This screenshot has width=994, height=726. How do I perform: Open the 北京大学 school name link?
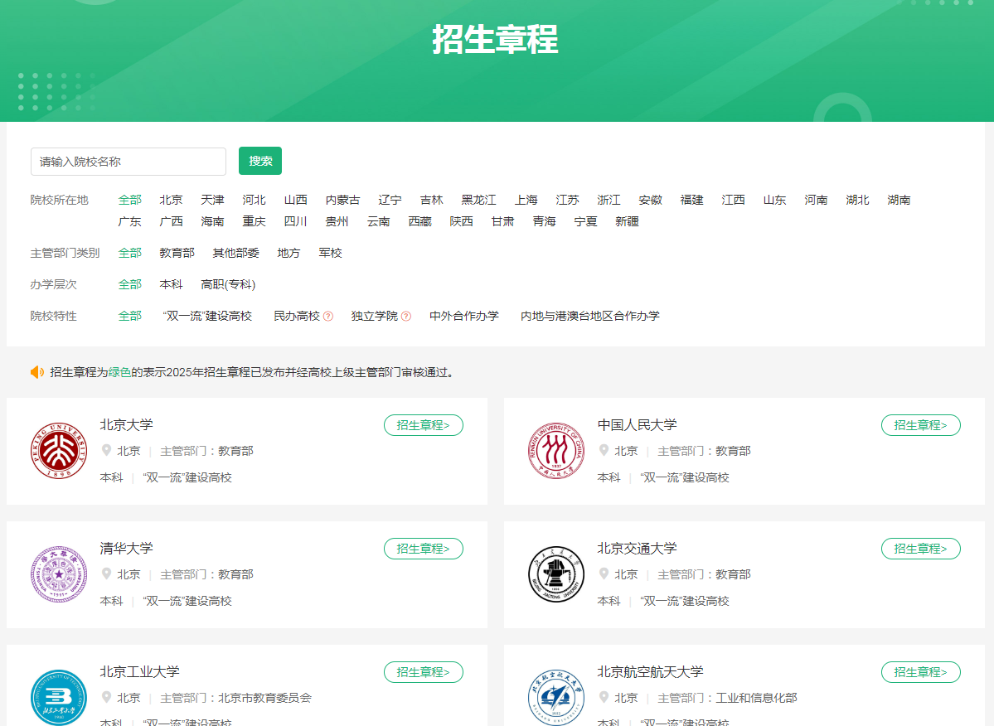(x=127, y=424)
